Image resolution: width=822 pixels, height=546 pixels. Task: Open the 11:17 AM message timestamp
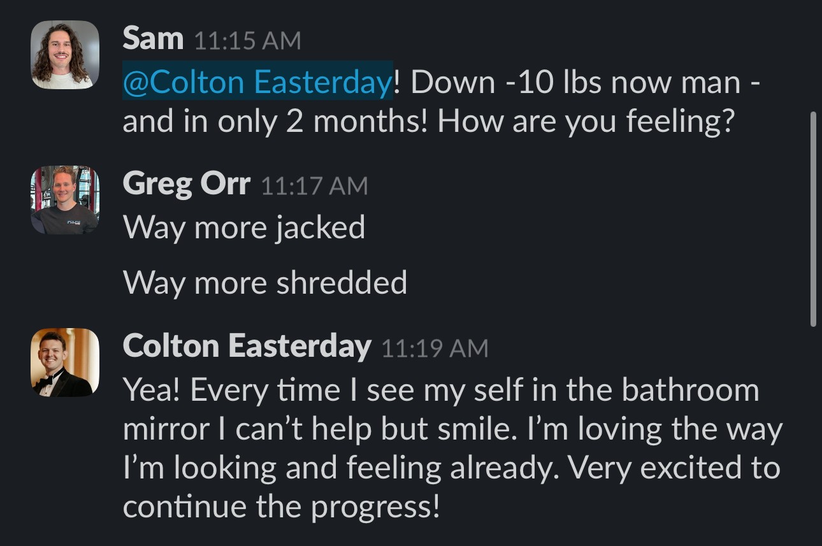point(314,186)
